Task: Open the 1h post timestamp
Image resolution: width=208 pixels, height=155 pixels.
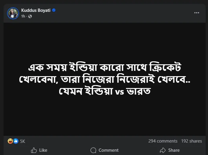Action: point(23,16)
